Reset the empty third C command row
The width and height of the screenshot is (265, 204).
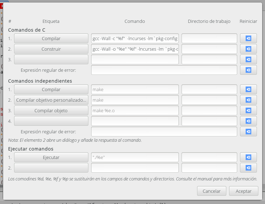248,59
